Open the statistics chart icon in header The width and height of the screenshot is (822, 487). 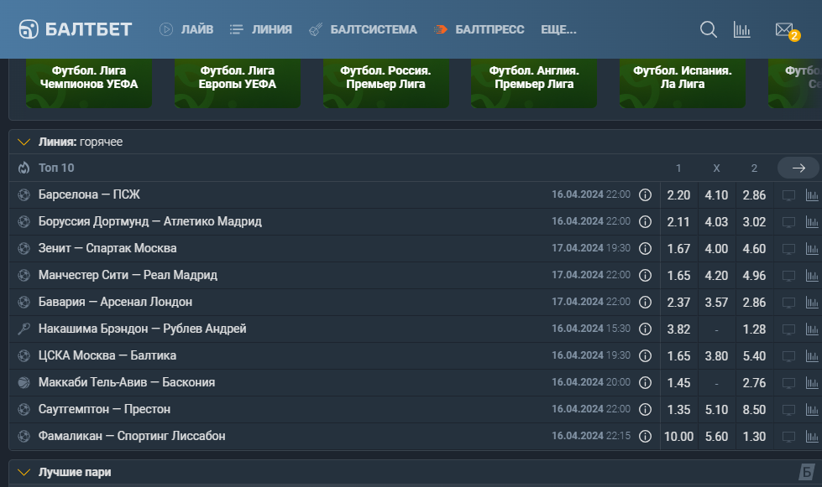click(x=741, y=30)
